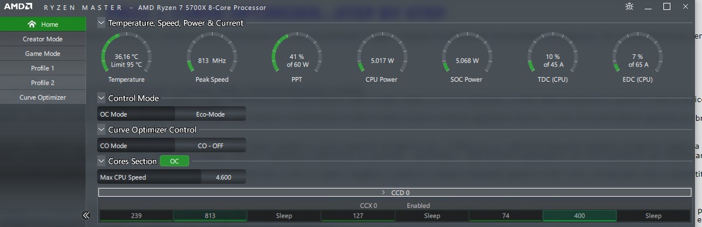The height and width of the screenshot is (227, 702).
Task: Click the Limit 95 °C text
Action: (126, 65)
